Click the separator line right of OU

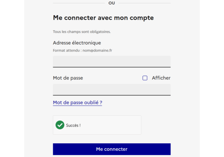(x=144, y=3)
